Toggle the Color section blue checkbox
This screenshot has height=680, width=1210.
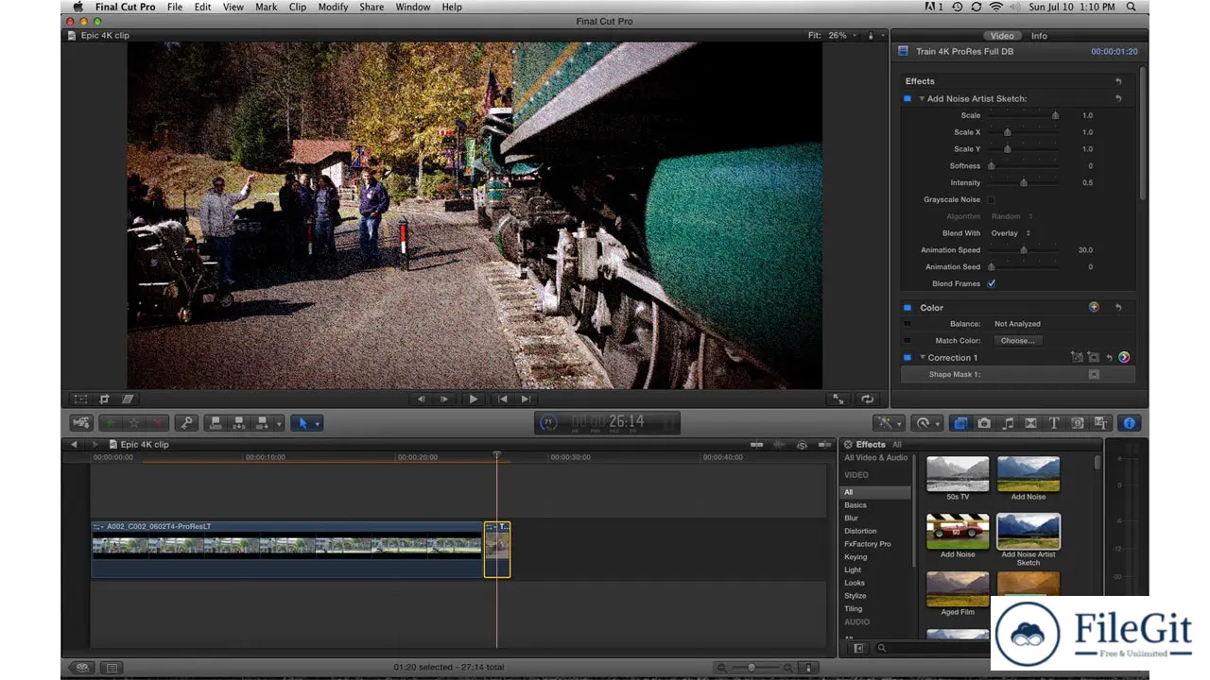coord(907,307)
